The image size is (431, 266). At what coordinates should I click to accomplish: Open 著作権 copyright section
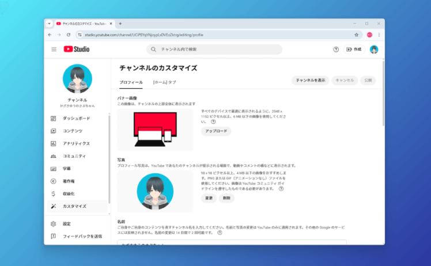69,181
